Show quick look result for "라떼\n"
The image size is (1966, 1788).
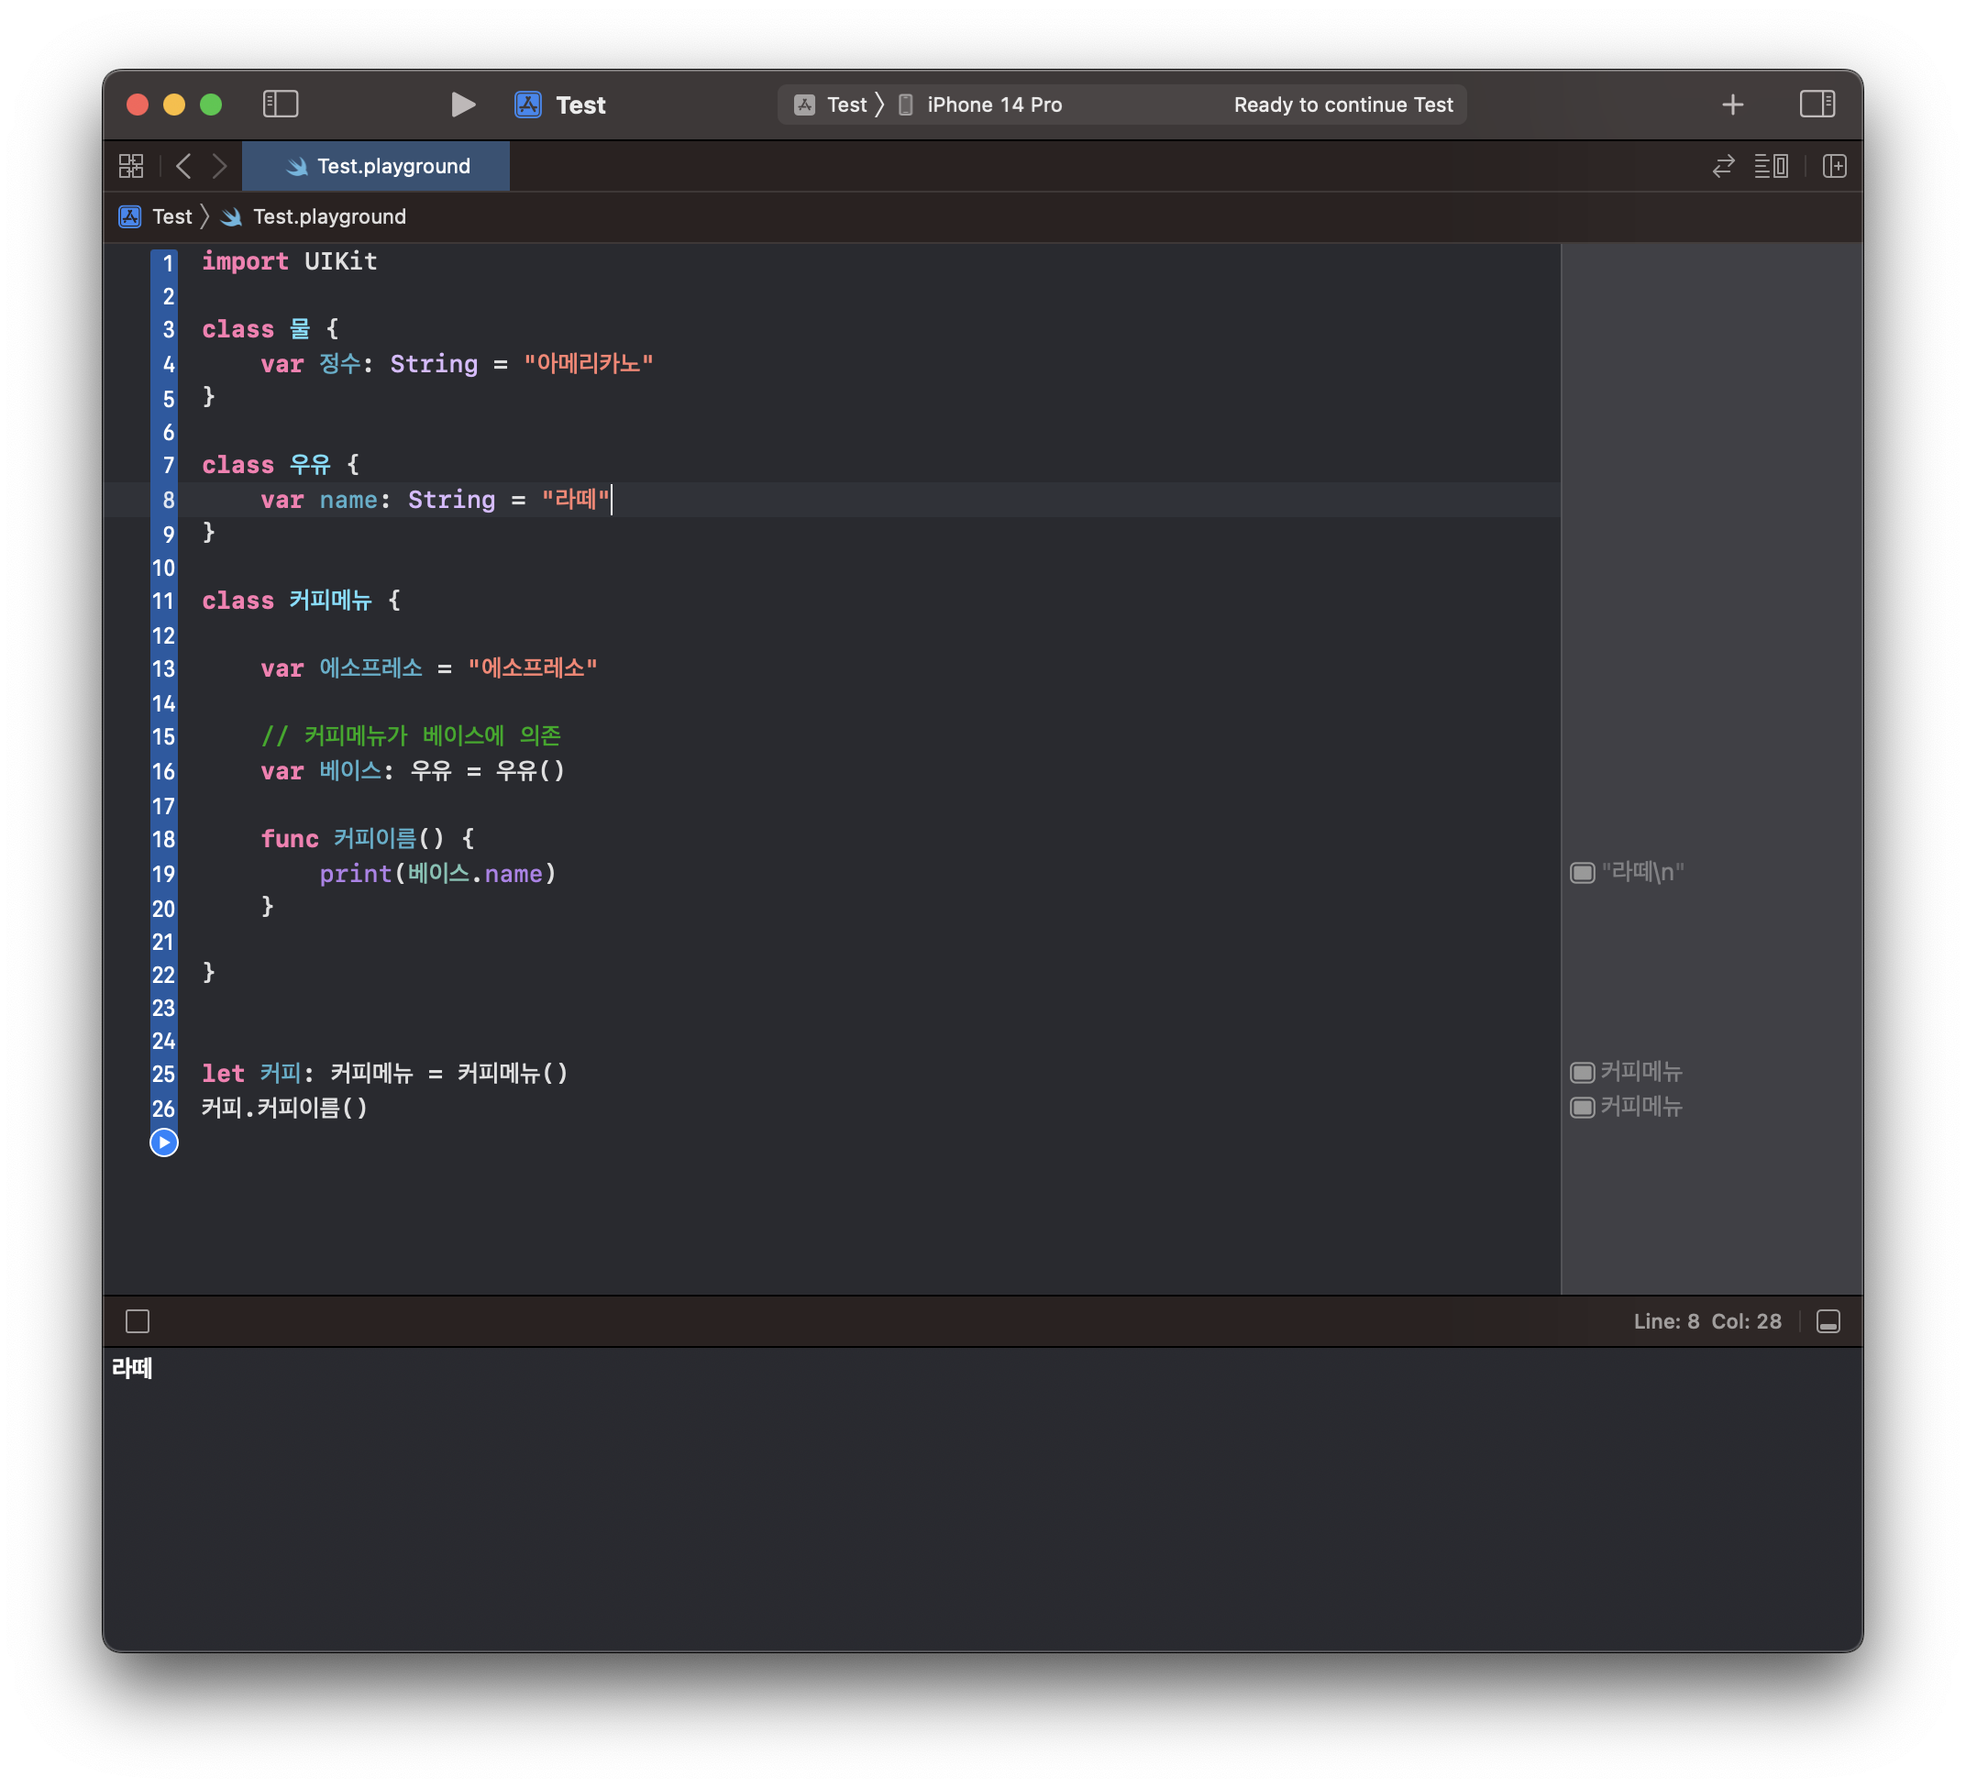coord(1582,873)
